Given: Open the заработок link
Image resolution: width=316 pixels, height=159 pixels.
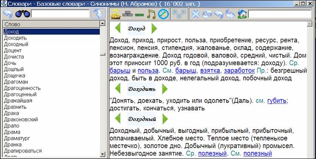Looking at the screenshot, I should (x=239, y=71).
